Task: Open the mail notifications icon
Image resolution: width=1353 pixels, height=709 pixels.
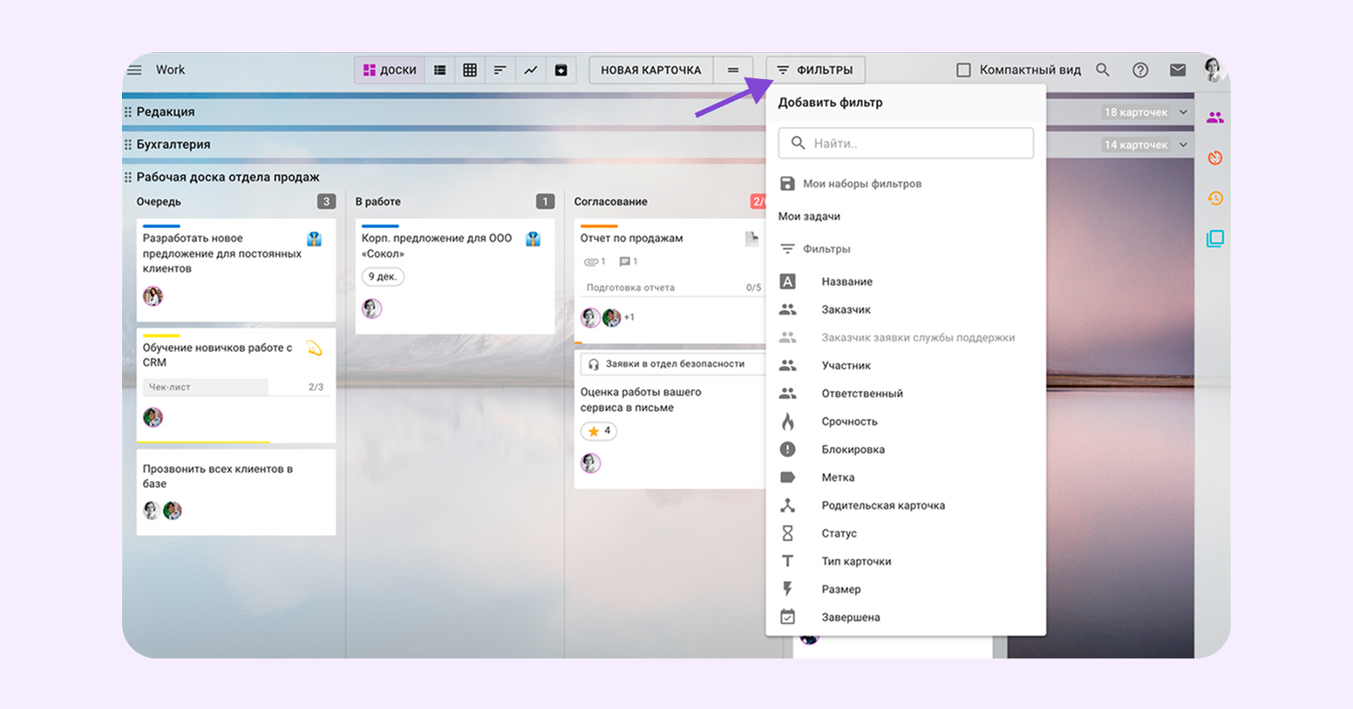Action: (x=1178, y=70)
